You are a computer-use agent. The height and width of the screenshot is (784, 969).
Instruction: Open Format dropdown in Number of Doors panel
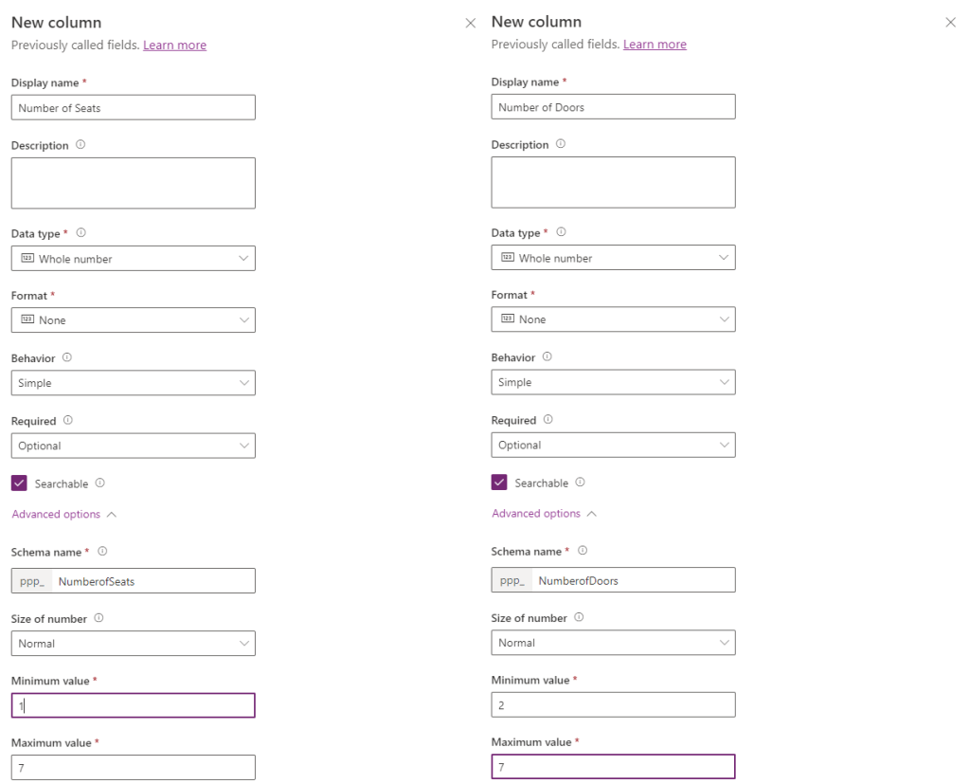[613, 319]
